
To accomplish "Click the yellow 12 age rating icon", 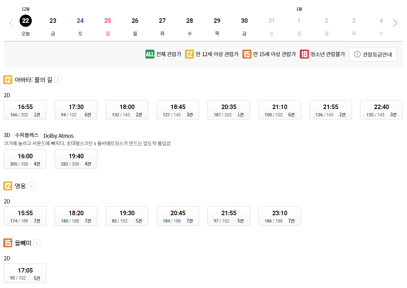I will click(x=189, y=53).
